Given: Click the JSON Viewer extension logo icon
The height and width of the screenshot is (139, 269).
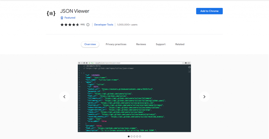Looking at the screenshot, I should tap(51, 13).
